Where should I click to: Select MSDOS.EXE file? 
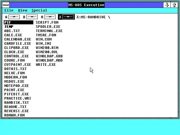(x=14, y=82)
